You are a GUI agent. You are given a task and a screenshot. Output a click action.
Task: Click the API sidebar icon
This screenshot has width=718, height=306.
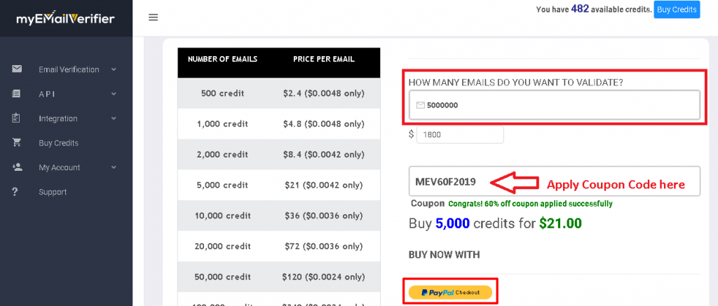(16, 94)
